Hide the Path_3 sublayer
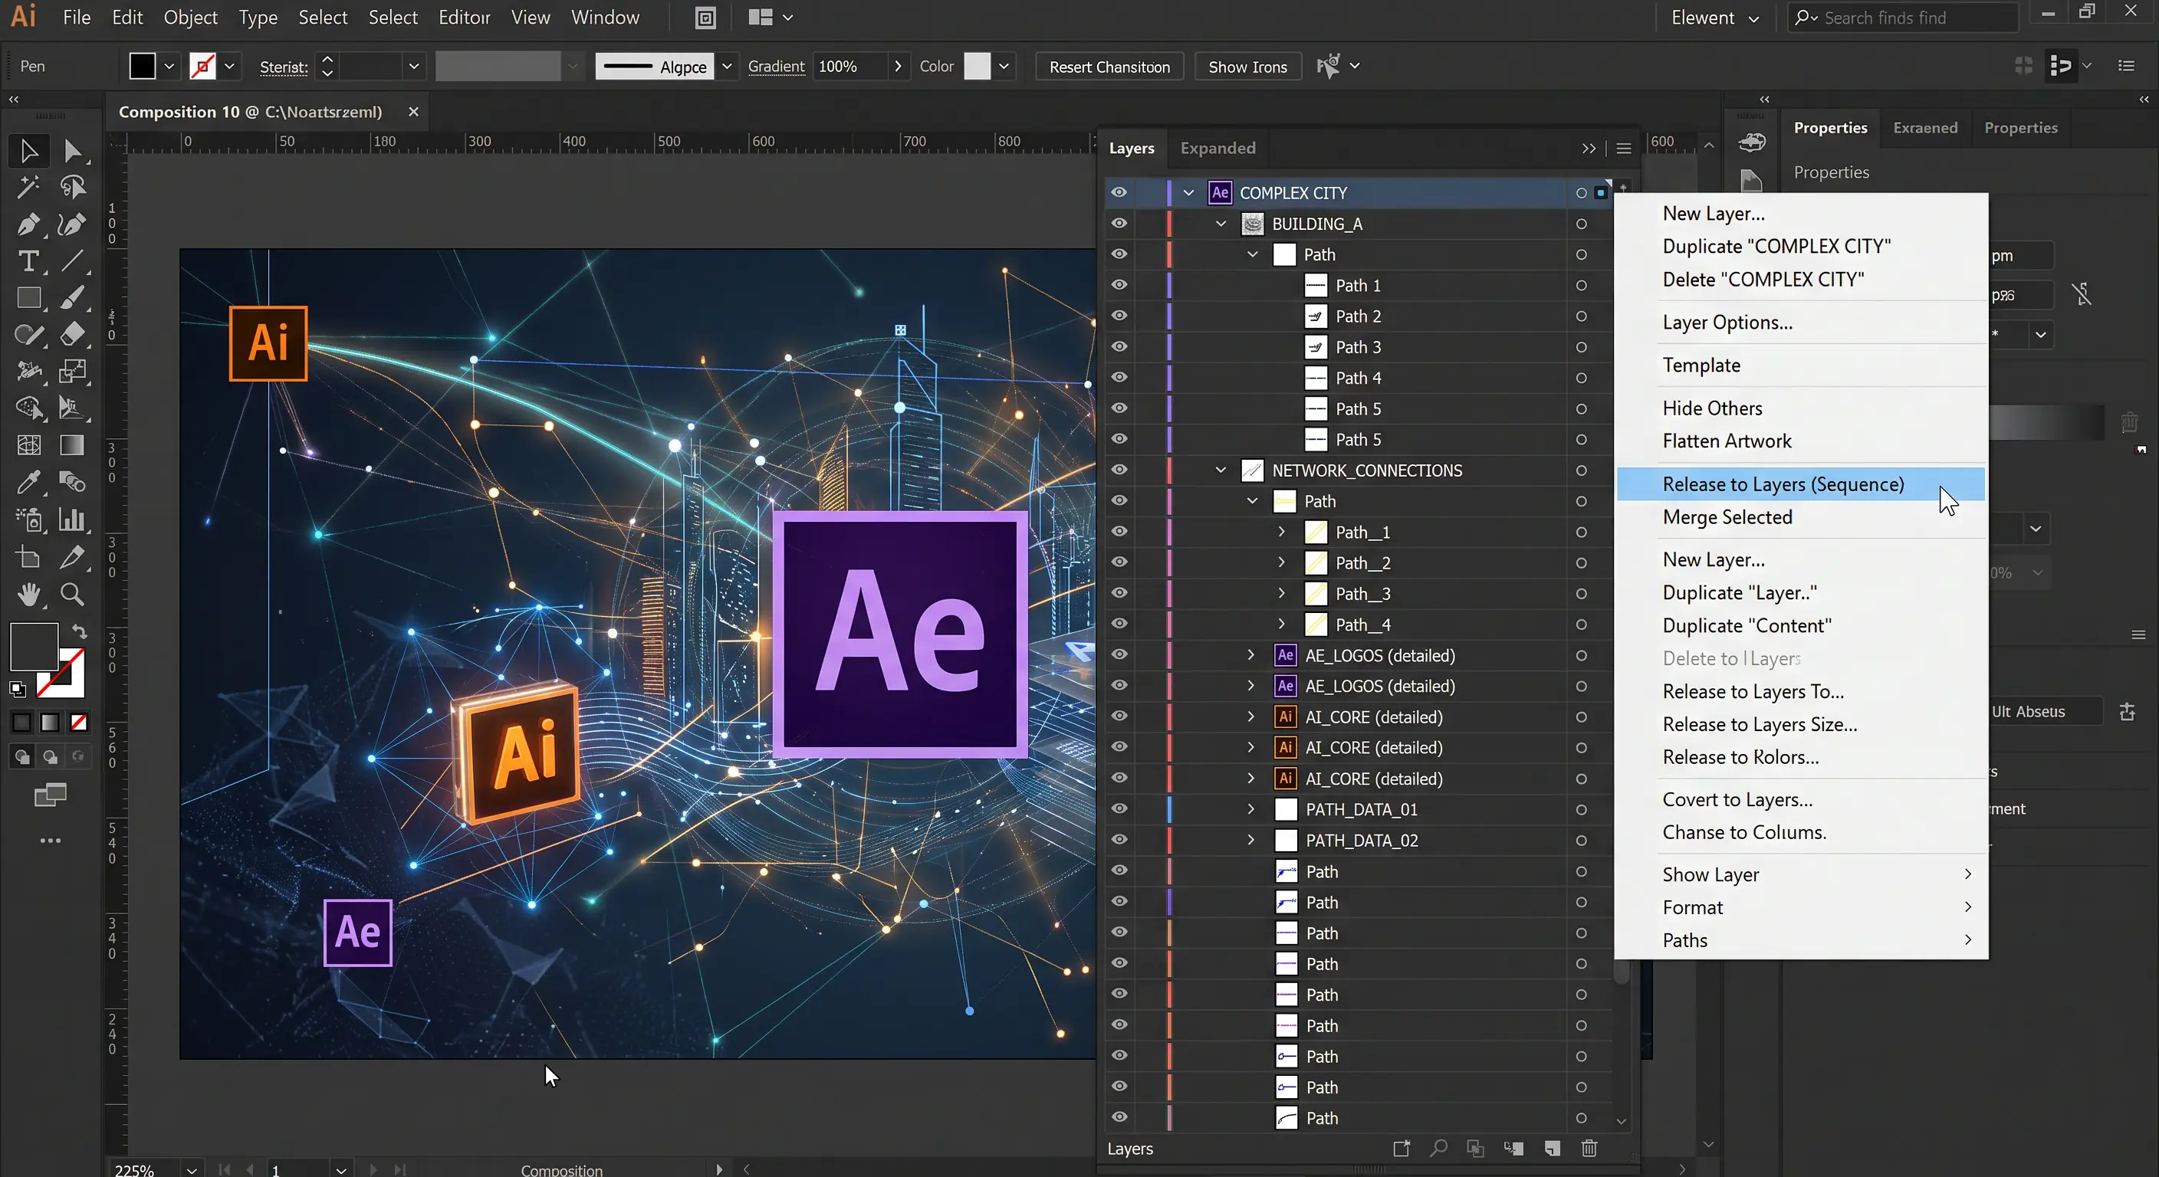The width and height of the screenshot is (2159, 1177). (1119, 593)
